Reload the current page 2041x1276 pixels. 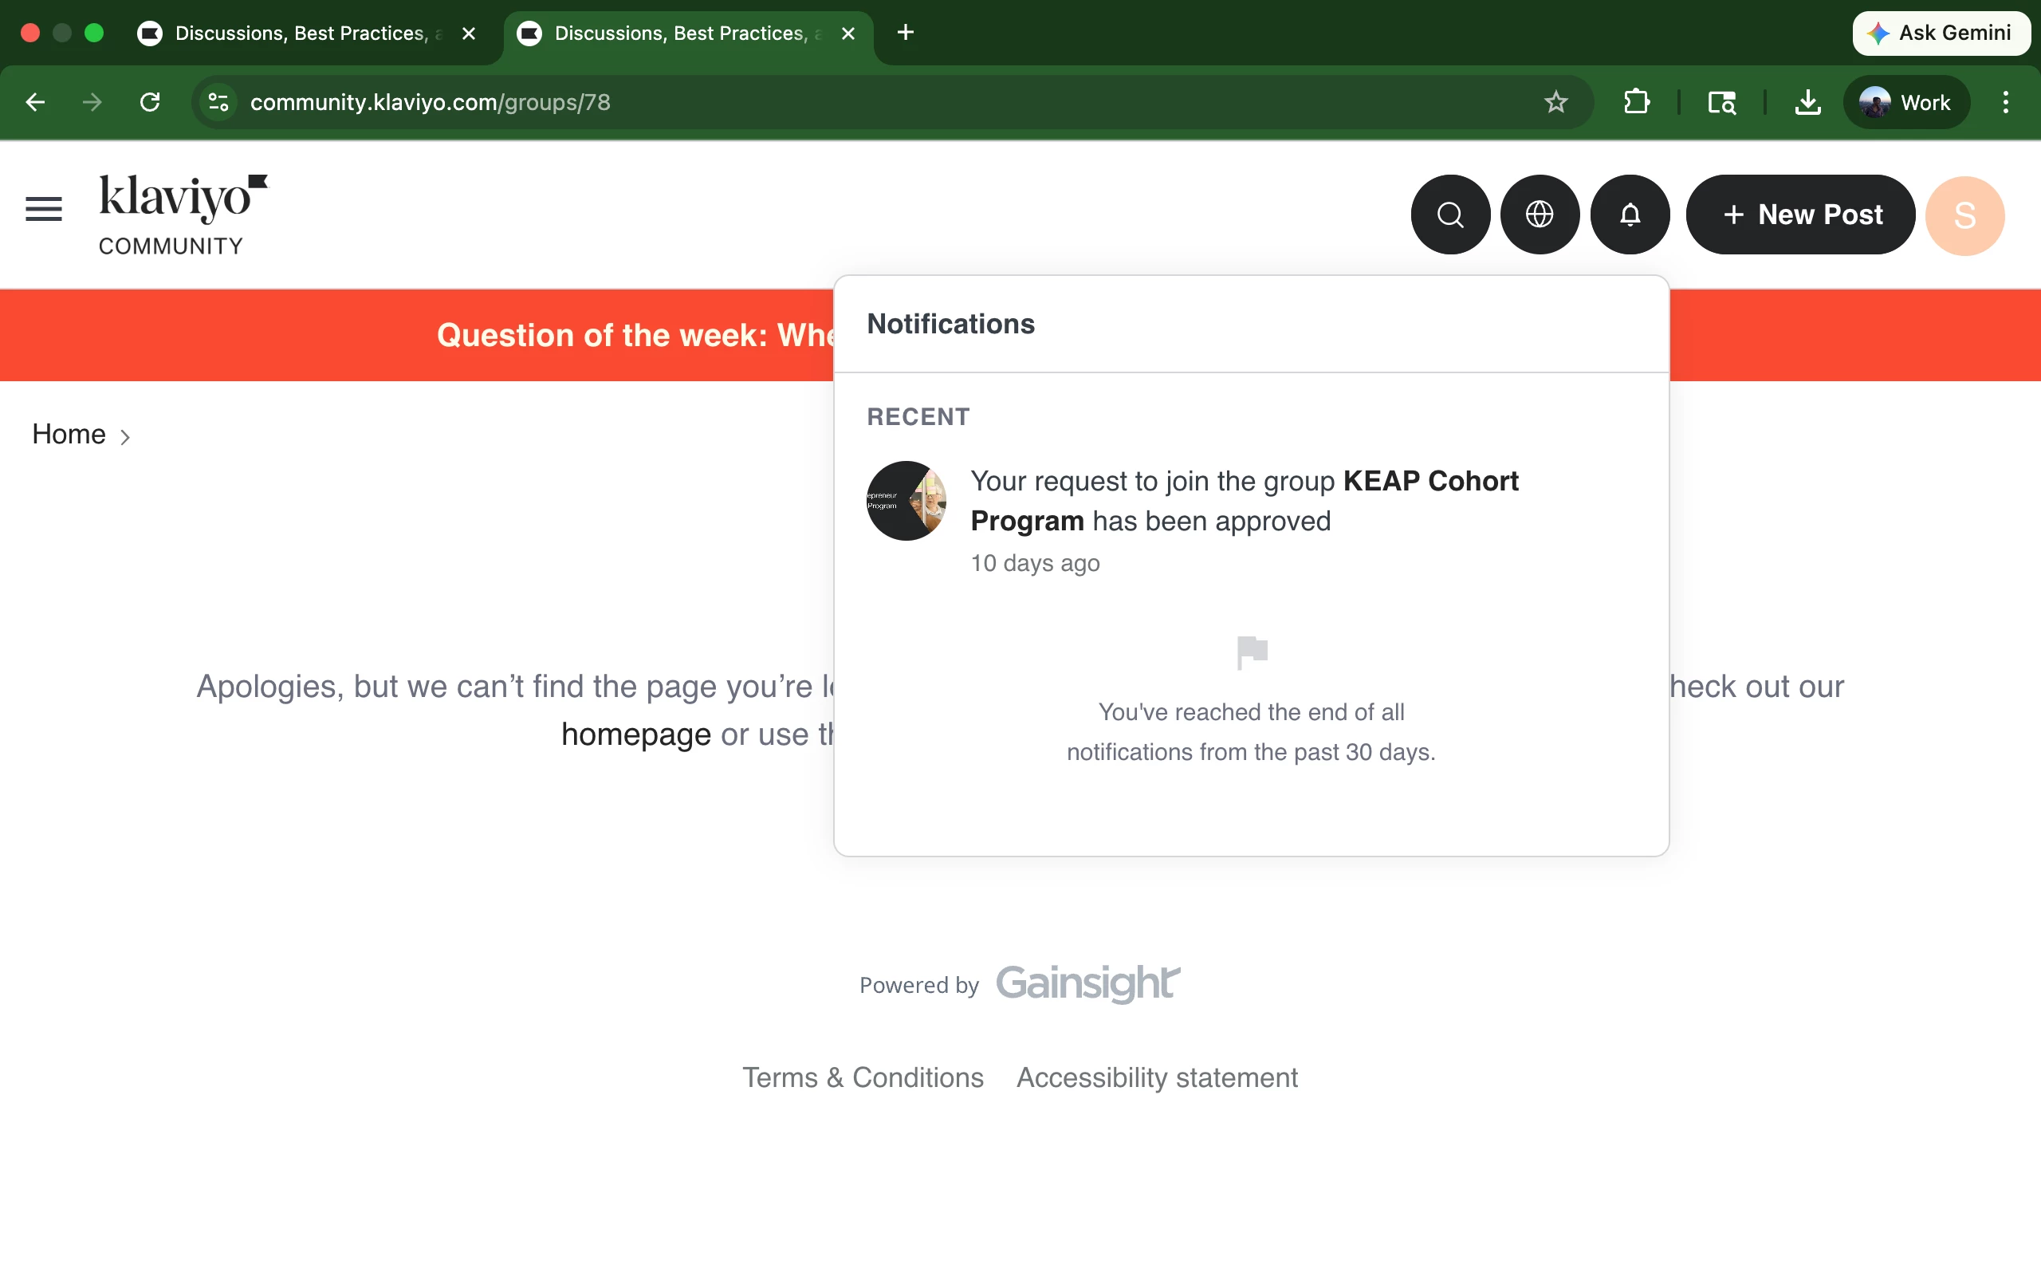coord(150,102)
